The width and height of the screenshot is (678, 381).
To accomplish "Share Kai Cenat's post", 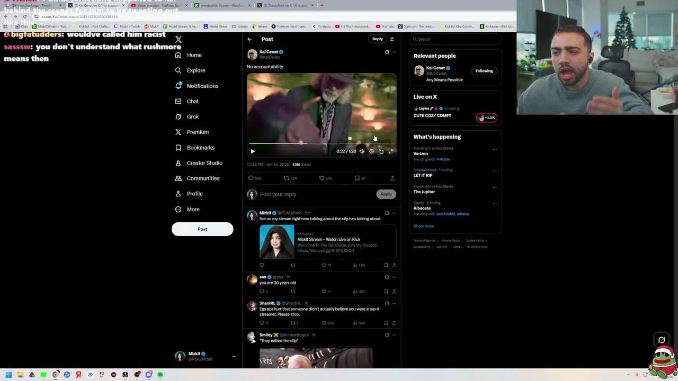I will [x=392, y=178].
